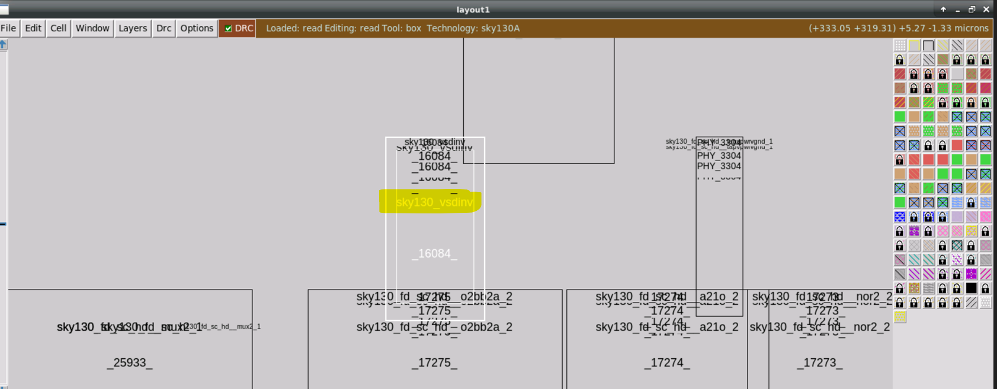The height and width of the screenshot is (389, 997).
Task: Toggle the lock left of black swatch
Action: [957, 288]
